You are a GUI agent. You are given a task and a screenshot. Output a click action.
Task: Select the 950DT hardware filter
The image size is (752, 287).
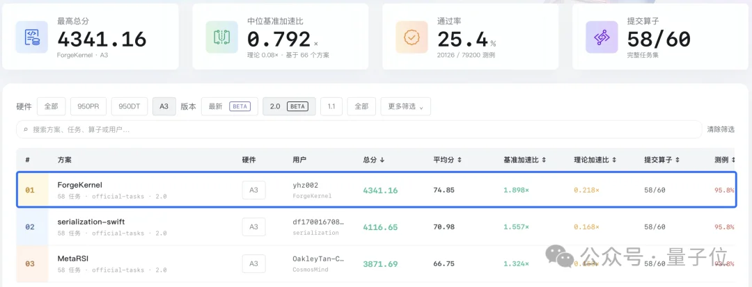click(129, 106)
